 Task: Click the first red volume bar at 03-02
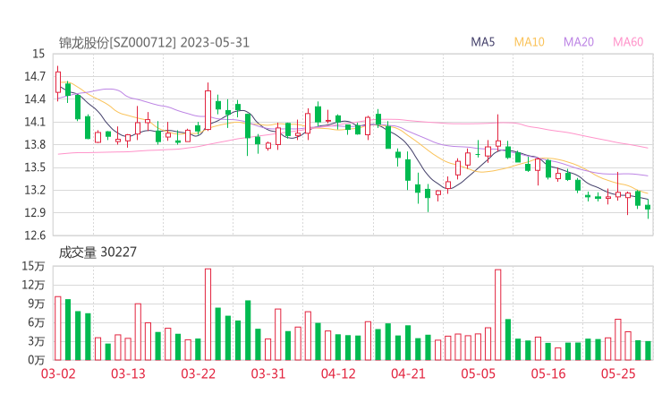[x=58, y=329]
